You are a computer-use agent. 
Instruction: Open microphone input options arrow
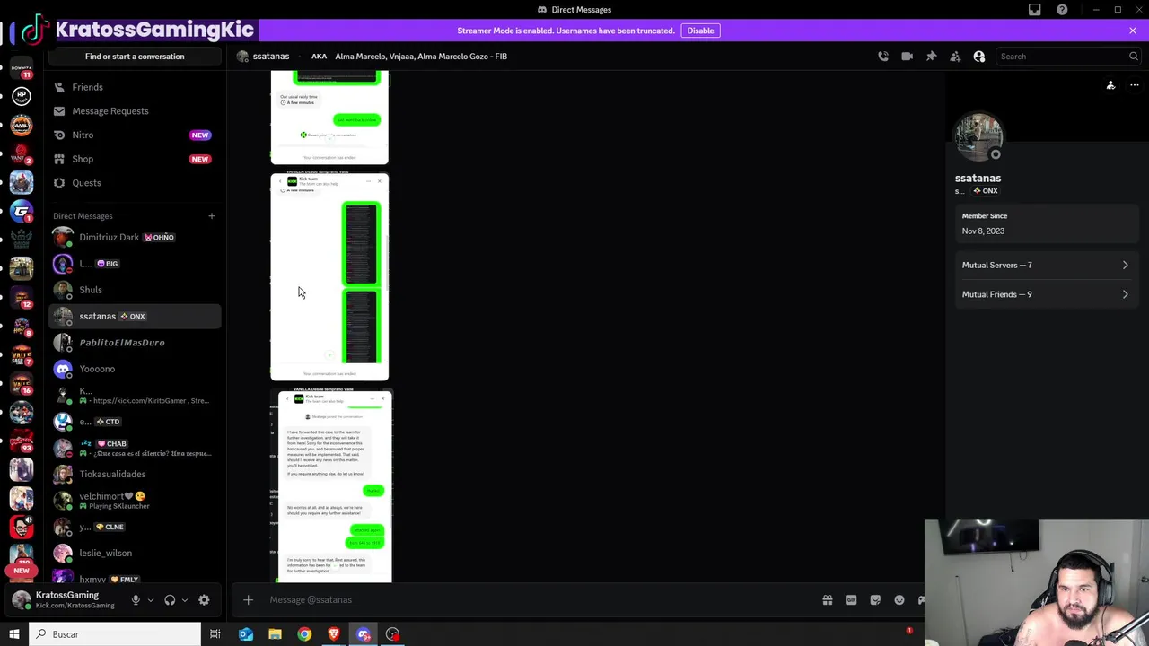pos(151,600)
